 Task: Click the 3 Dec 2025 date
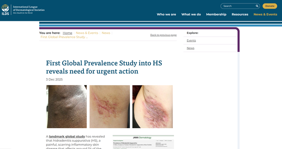click(54, 80)
